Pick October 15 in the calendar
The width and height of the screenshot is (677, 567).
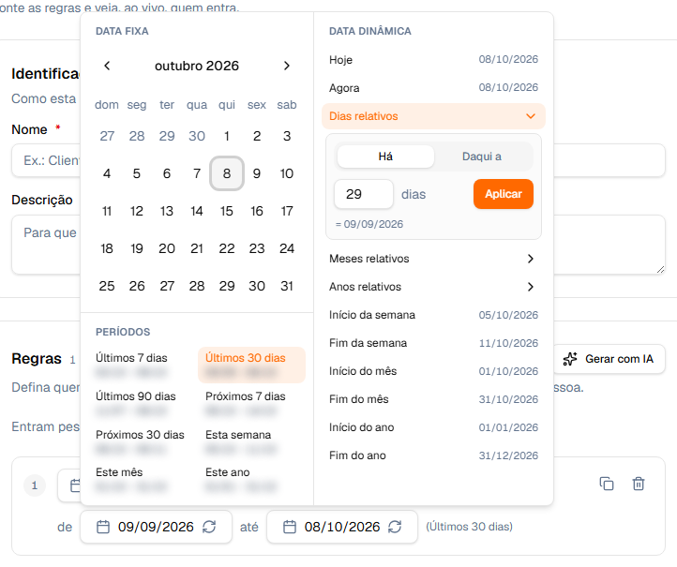(x=227, y=211)
